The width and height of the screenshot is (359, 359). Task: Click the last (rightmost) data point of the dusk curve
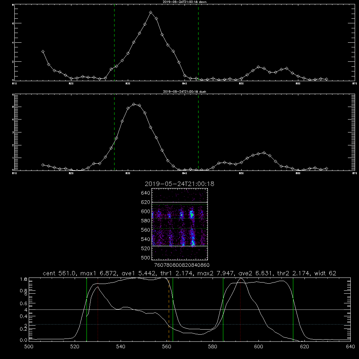pos(326,168)
